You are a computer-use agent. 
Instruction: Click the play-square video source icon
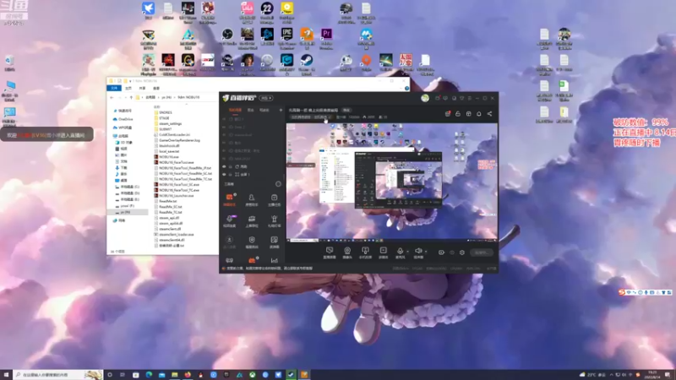click(383, 251)
